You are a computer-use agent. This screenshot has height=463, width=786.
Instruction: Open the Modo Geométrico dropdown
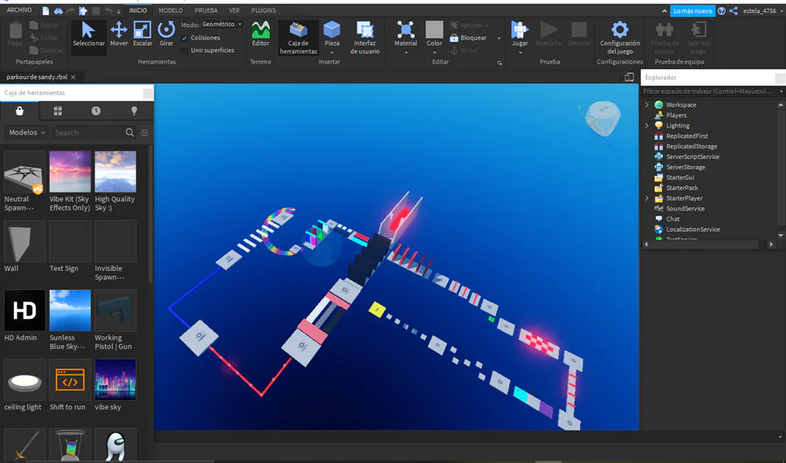[222, 24]
